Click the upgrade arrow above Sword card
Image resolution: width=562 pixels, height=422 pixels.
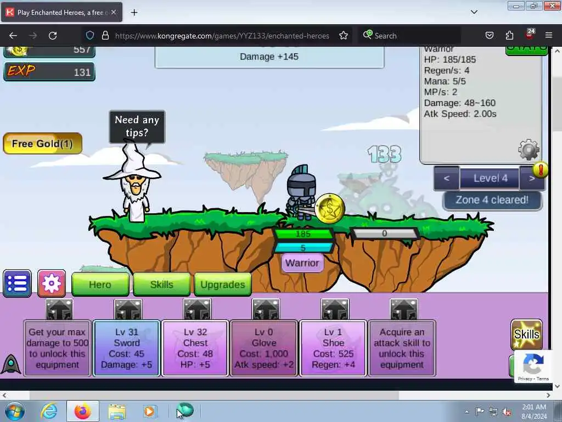tap(128, 309)
